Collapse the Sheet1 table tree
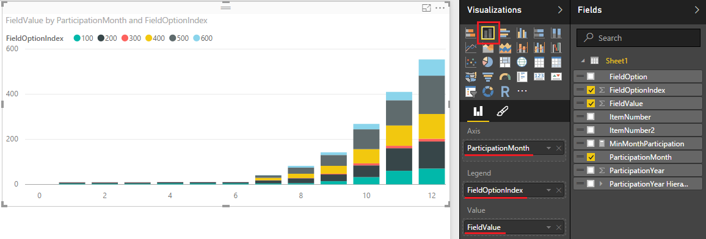This screenshot has height=239, width=706. [x=583, y=61]
